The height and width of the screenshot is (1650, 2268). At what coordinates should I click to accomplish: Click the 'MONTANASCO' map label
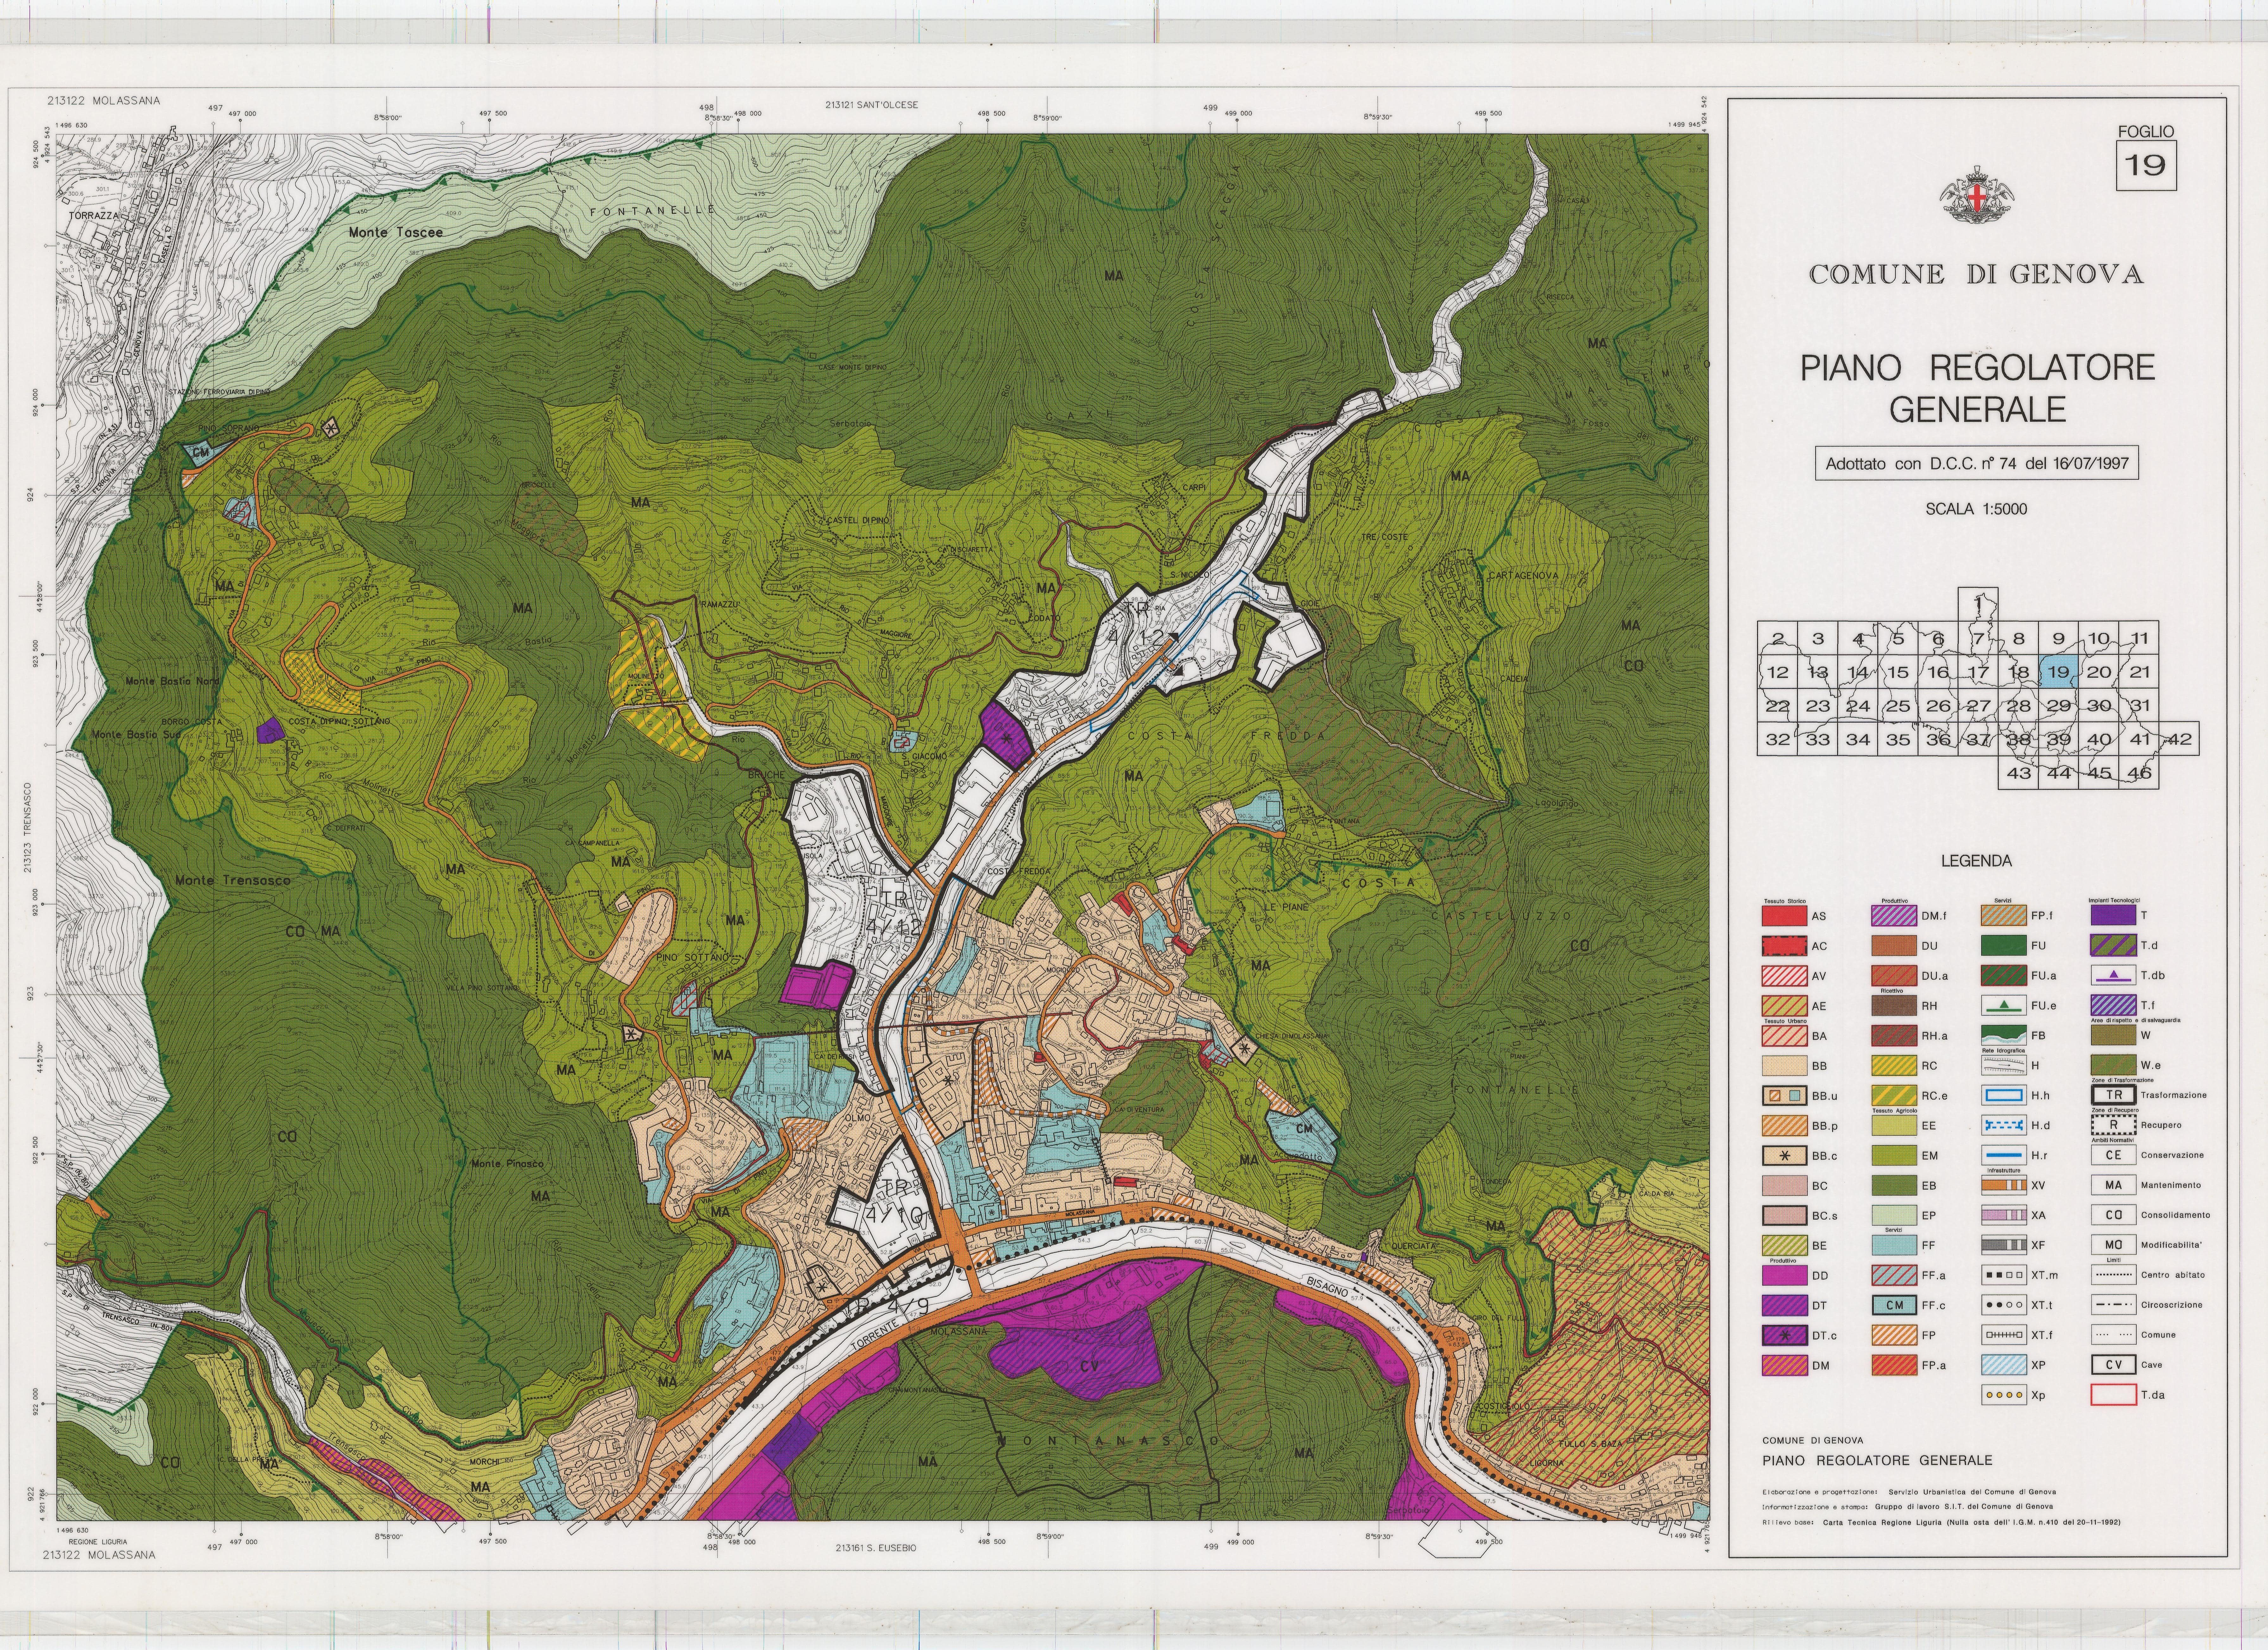coord(1108,1441)
